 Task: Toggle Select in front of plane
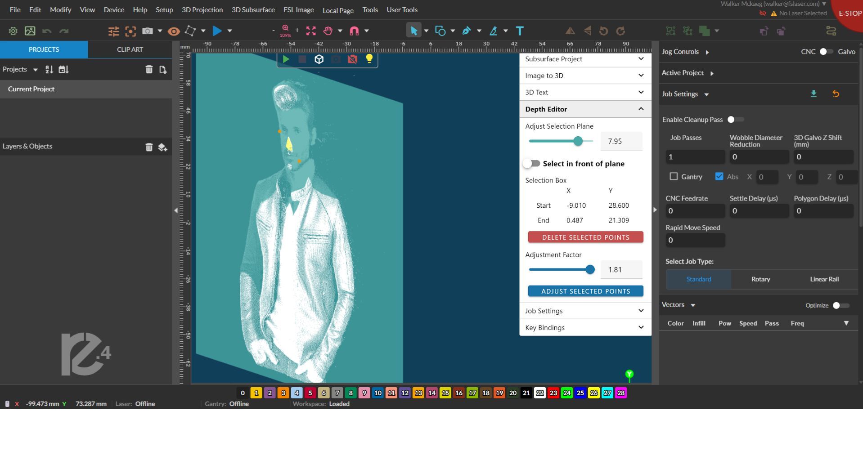(531, 164)
